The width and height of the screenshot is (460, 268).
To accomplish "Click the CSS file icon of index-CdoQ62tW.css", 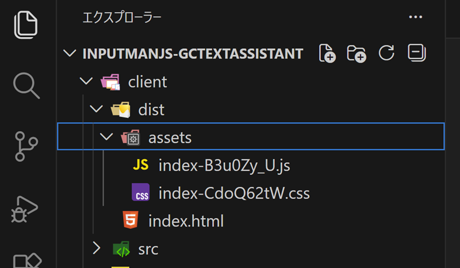I will click(140, 192).
